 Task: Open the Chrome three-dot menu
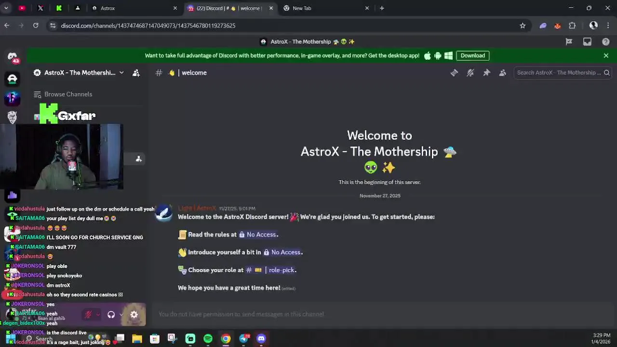(x=608, y=26)
